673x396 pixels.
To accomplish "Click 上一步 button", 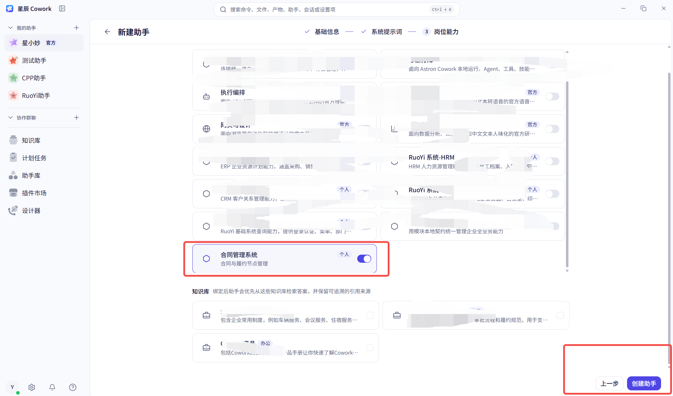I will point(609,383).
